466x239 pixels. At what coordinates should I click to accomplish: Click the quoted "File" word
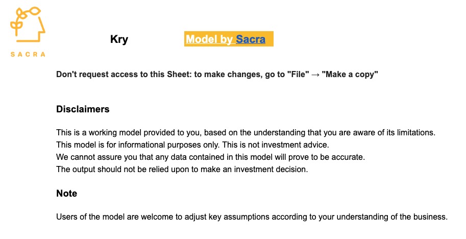pyautogui.click(x=298, y=74)
